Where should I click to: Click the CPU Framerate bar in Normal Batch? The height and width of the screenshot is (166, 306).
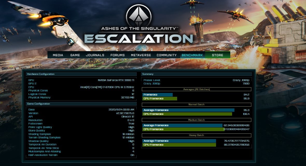[x=187, y=114]
